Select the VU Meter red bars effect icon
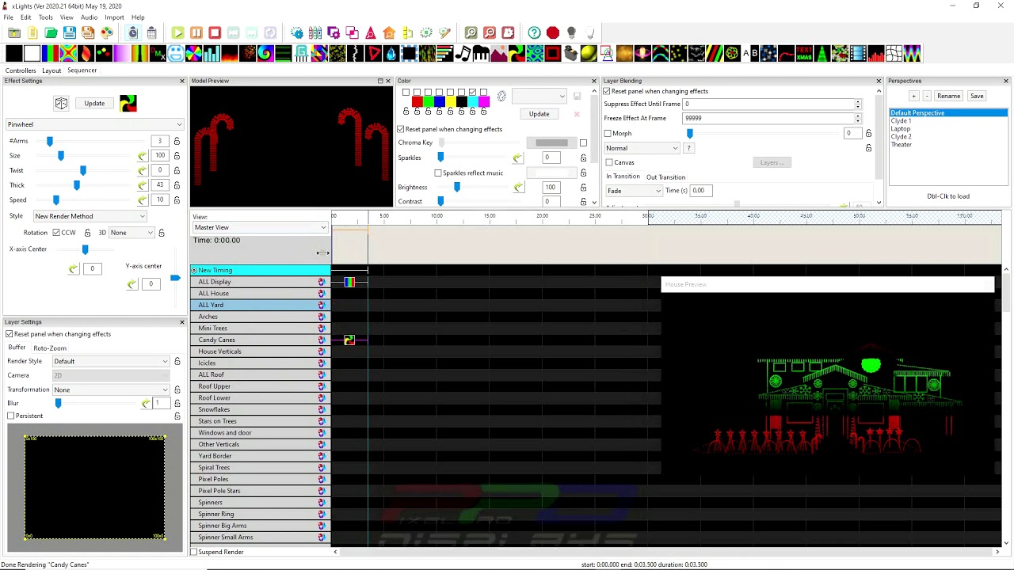The image size is (1014, 570). (876, 54)
